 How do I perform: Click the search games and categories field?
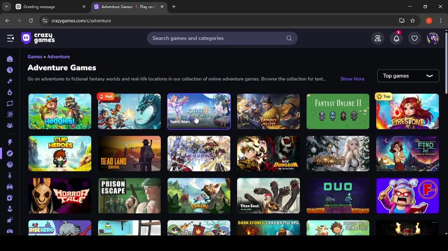[222, 38]
